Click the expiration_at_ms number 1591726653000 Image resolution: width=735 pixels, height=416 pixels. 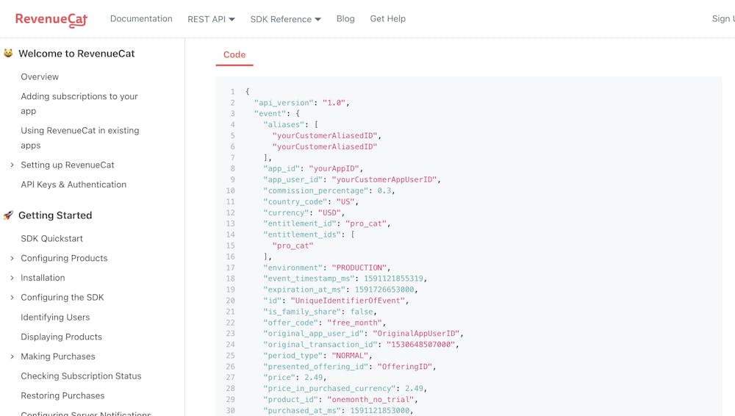(384, 290)
